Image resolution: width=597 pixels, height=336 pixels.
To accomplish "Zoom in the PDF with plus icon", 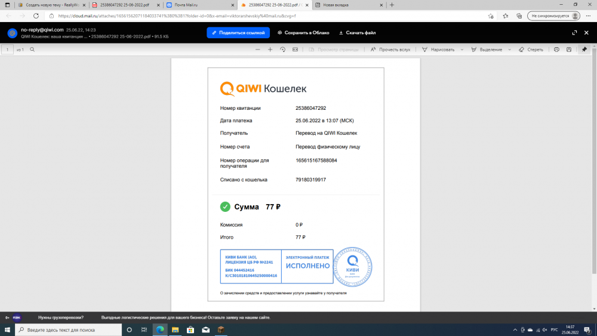I will tap(270, 50).
